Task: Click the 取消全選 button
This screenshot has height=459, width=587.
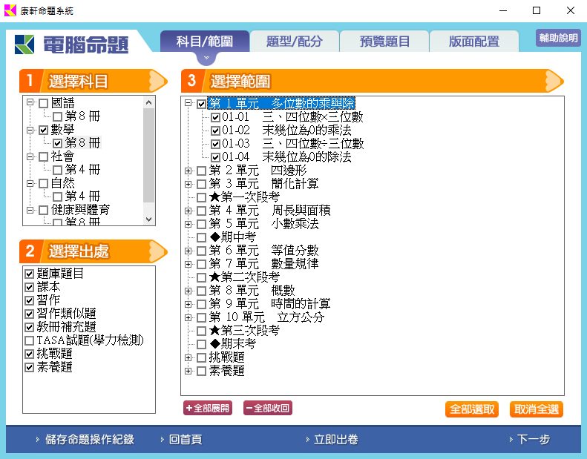Action: coord(537,409)
